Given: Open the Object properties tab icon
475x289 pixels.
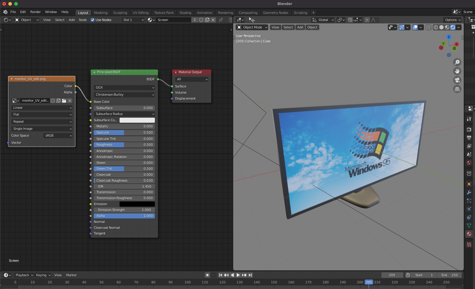Looking at the screenshot, I should click(x=469, y=184).
